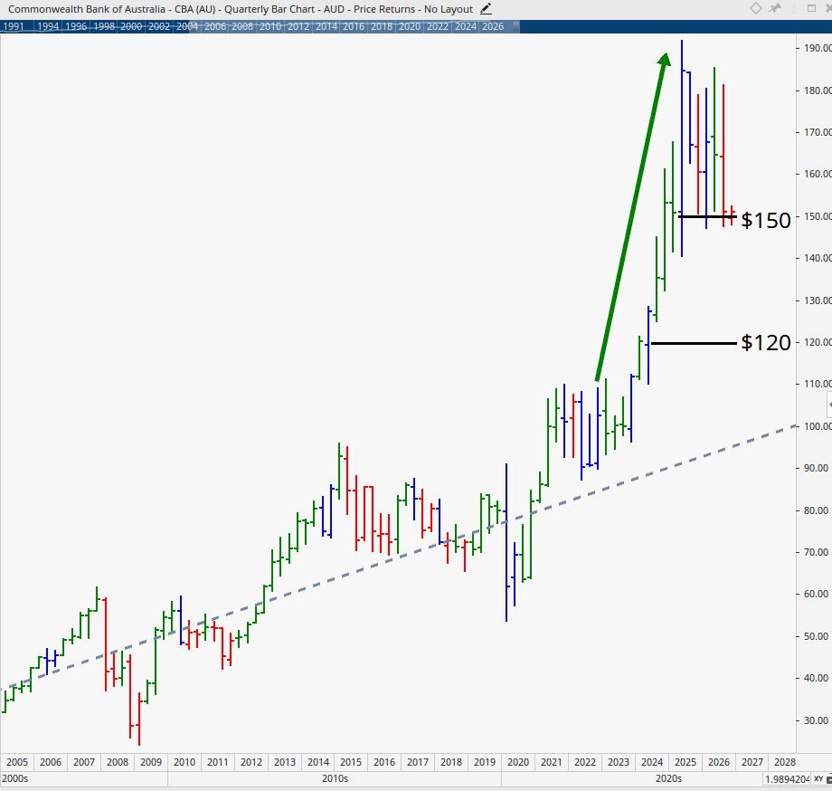Click 1998 in the overview timeline
Viewport: 832px width, 791px height.
104,26
